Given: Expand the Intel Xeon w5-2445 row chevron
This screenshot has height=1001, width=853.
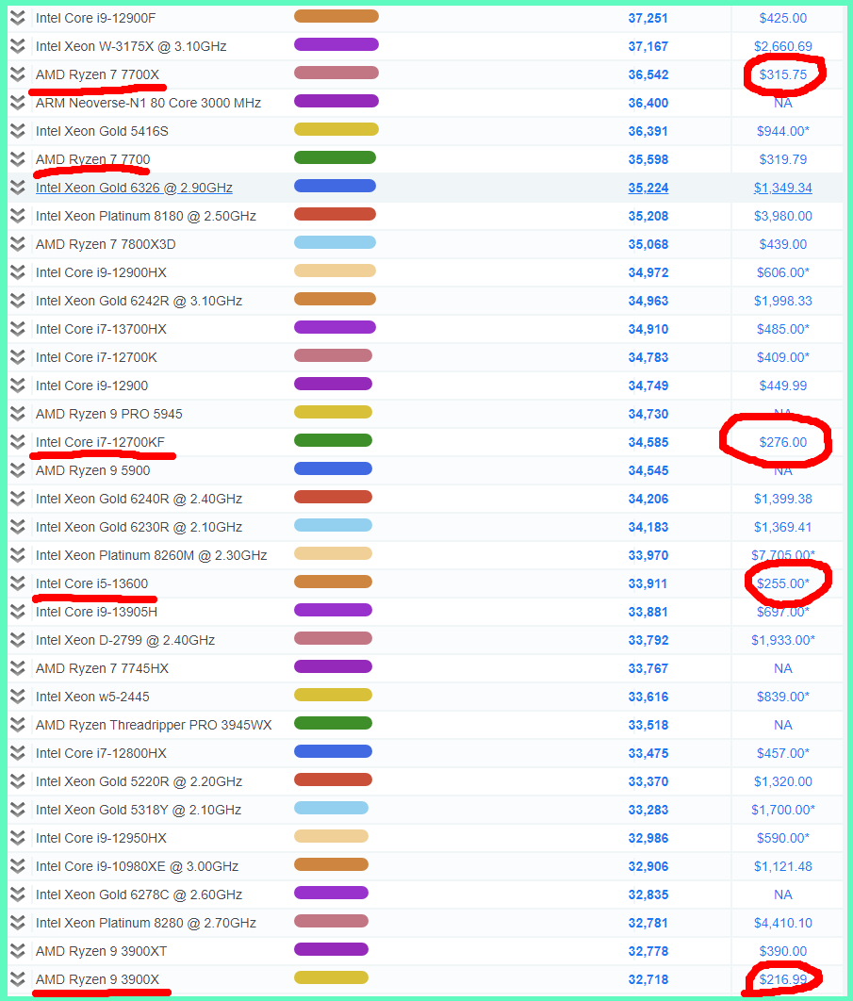Looking at the screenshot, I should pyautogui.click(x=18, y=697).
